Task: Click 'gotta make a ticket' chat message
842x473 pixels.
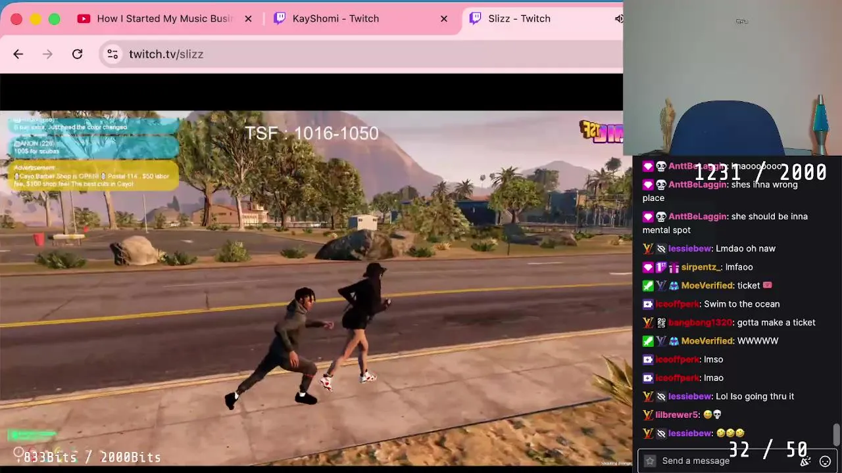Action: (776, 323)
